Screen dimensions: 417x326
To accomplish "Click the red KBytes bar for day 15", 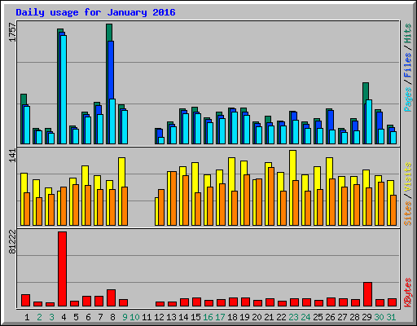I will [x=196, y=302].
